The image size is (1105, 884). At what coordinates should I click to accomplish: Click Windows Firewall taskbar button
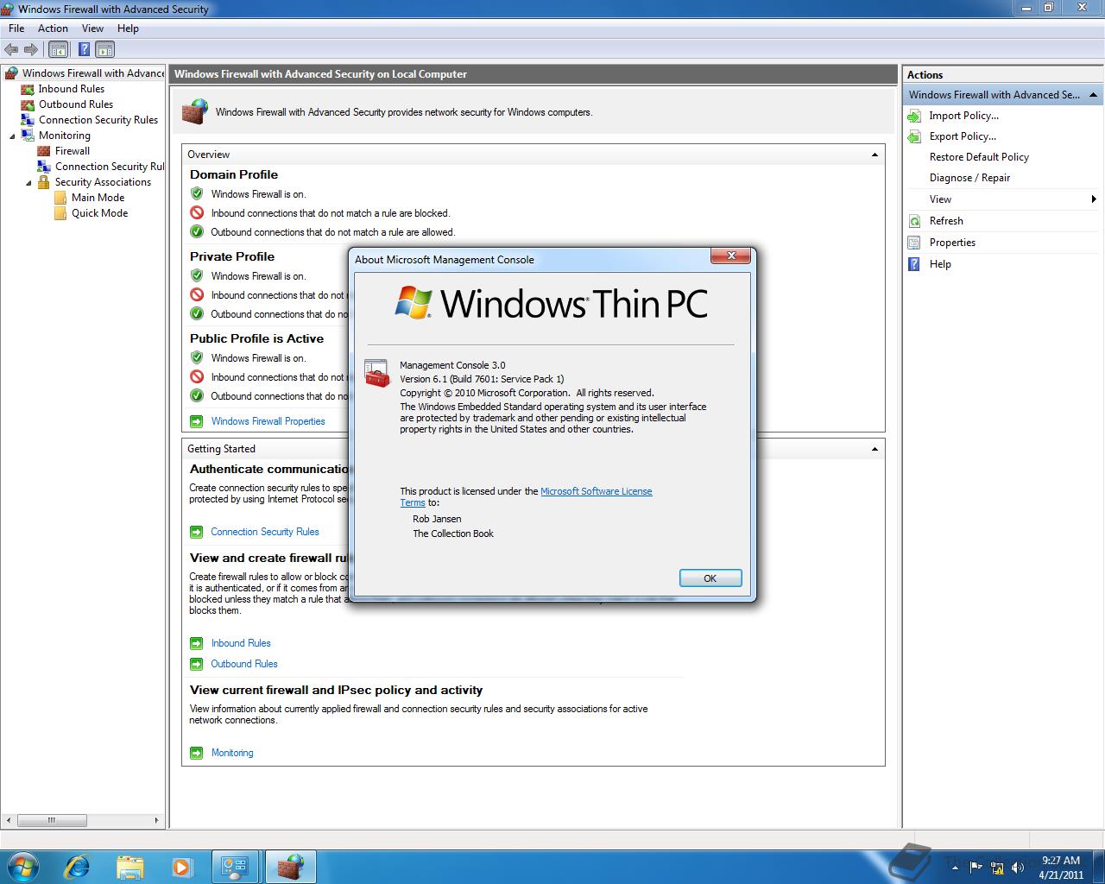[290, 867]
